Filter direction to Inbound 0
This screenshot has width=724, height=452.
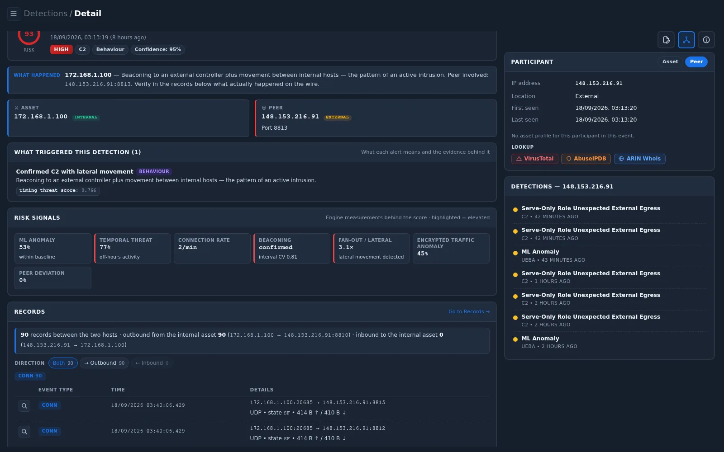tap(152, 363)
